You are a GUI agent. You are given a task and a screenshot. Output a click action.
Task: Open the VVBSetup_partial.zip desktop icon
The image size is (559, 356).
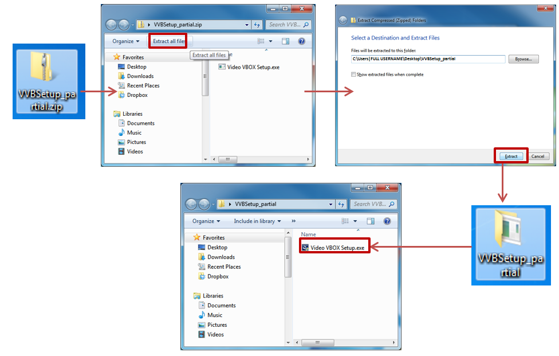coord(49,81)
